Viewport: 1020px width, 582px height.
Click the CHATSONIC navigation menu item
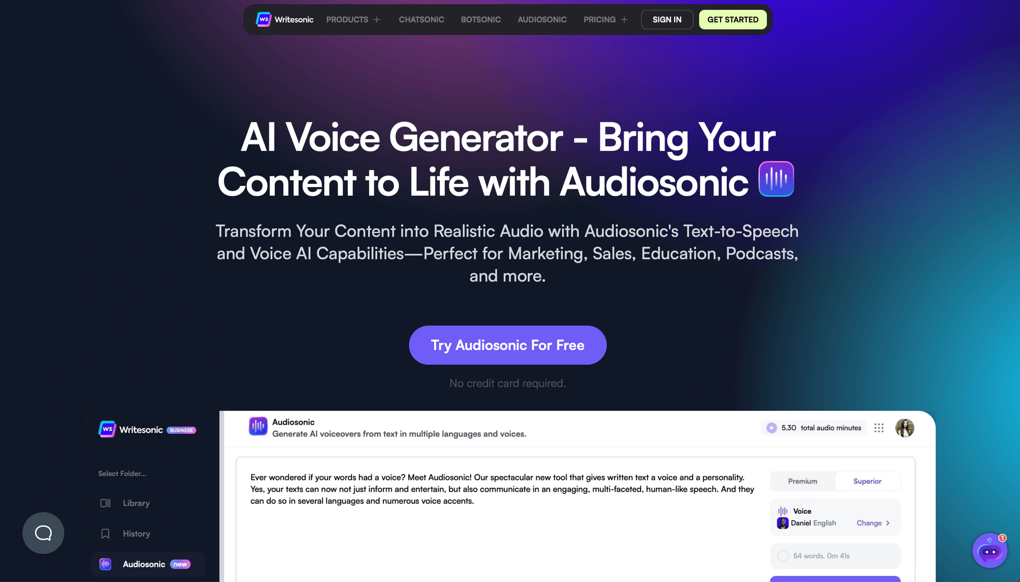421,19
